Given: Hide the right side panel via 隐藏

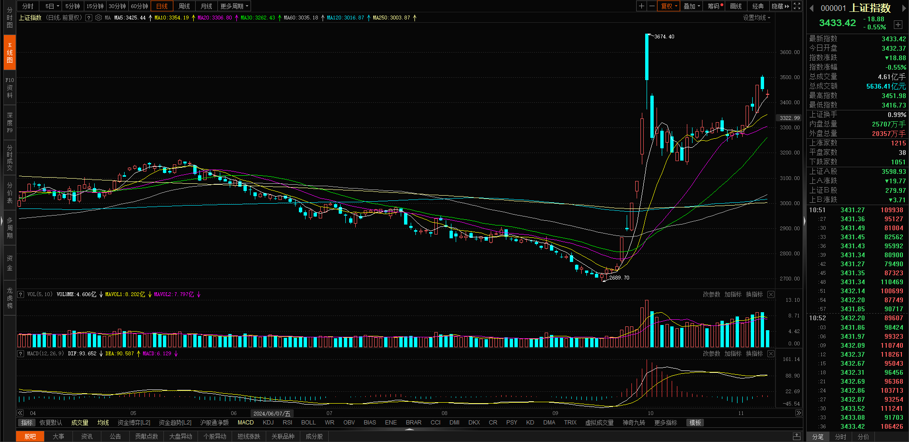Looking at the screenshot, I should tap(780, 6).
